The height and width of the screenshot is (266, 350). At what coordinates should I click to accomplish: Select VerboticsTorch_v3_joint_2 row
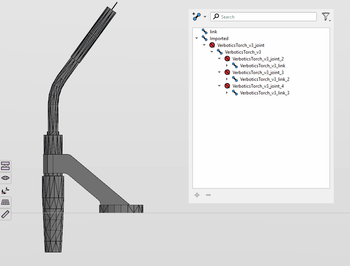261,59
